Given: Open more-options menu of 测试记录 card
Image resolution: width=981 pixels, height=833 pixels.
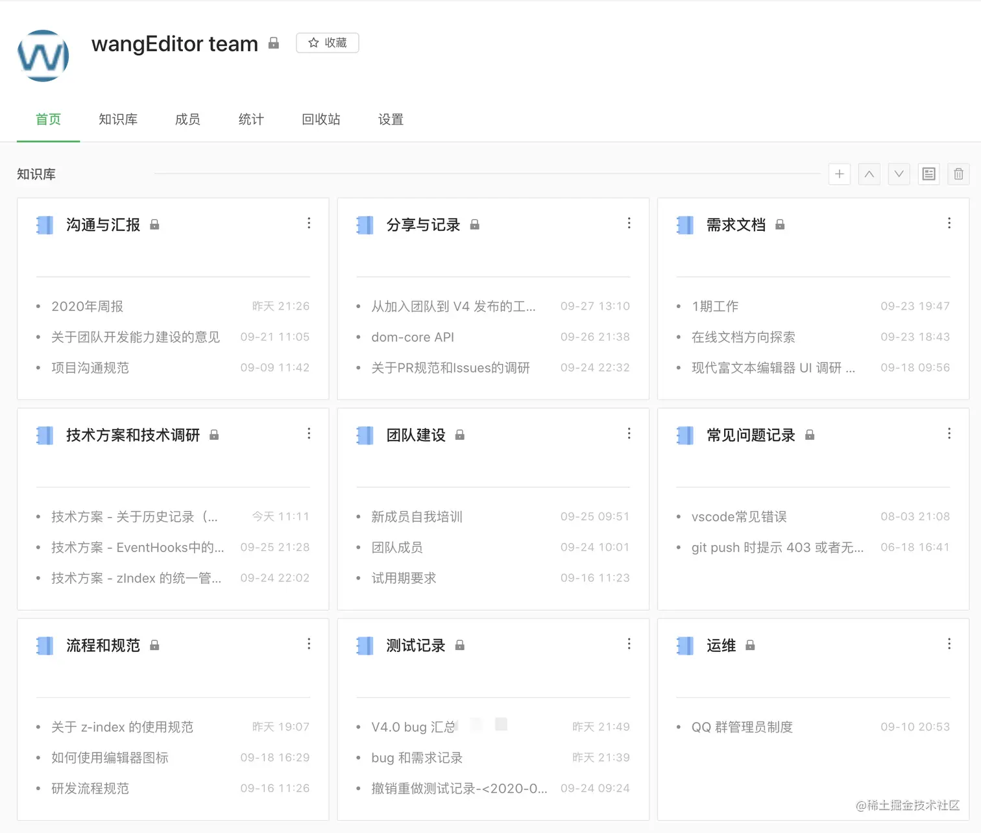Looking at the screenshot, I should coord(629,644).
